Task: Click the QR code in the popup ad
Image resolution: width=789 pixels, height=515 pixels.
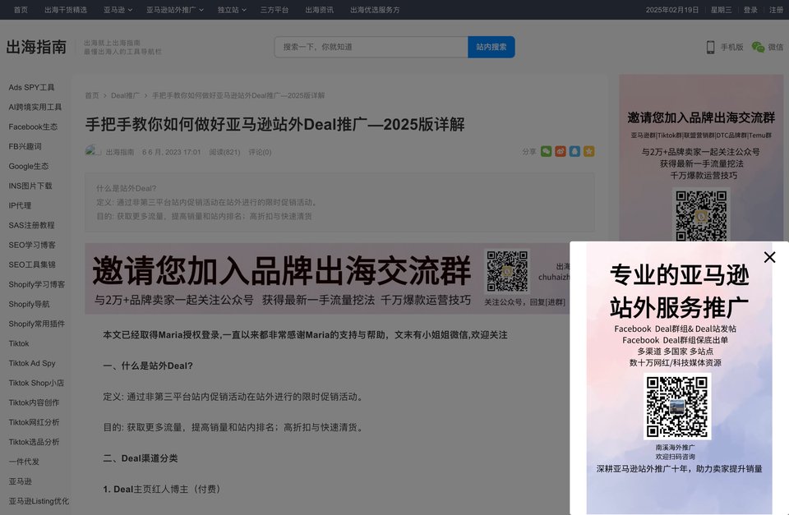Action: click(x=677, y=407)
